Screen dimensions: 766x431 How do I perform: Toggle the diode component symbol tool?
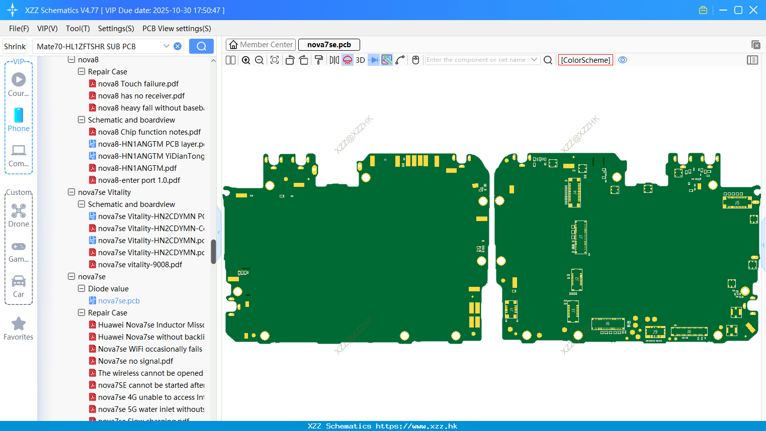pos(374,60)
